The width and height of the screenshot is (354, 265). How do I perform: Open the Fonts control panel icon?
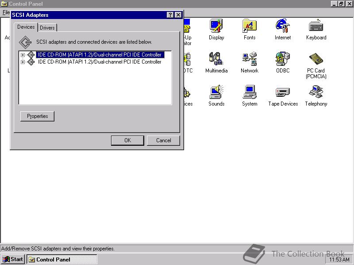coord(250,29)
